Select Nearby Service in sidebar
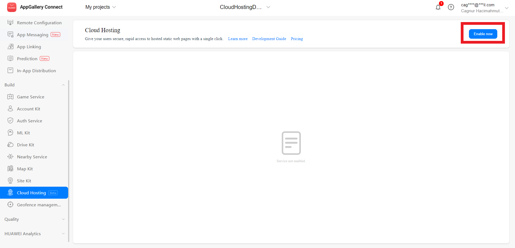This screenshot has height=248, width=515. point(34,157)
